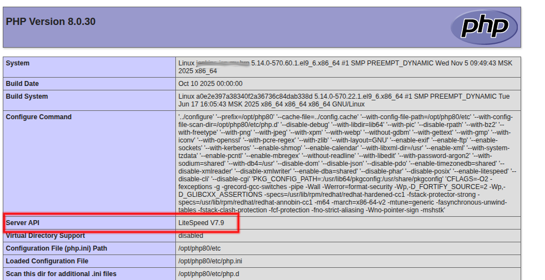Select the Loaded Configuration File label
545x280 pixels.
coord(47,261)
